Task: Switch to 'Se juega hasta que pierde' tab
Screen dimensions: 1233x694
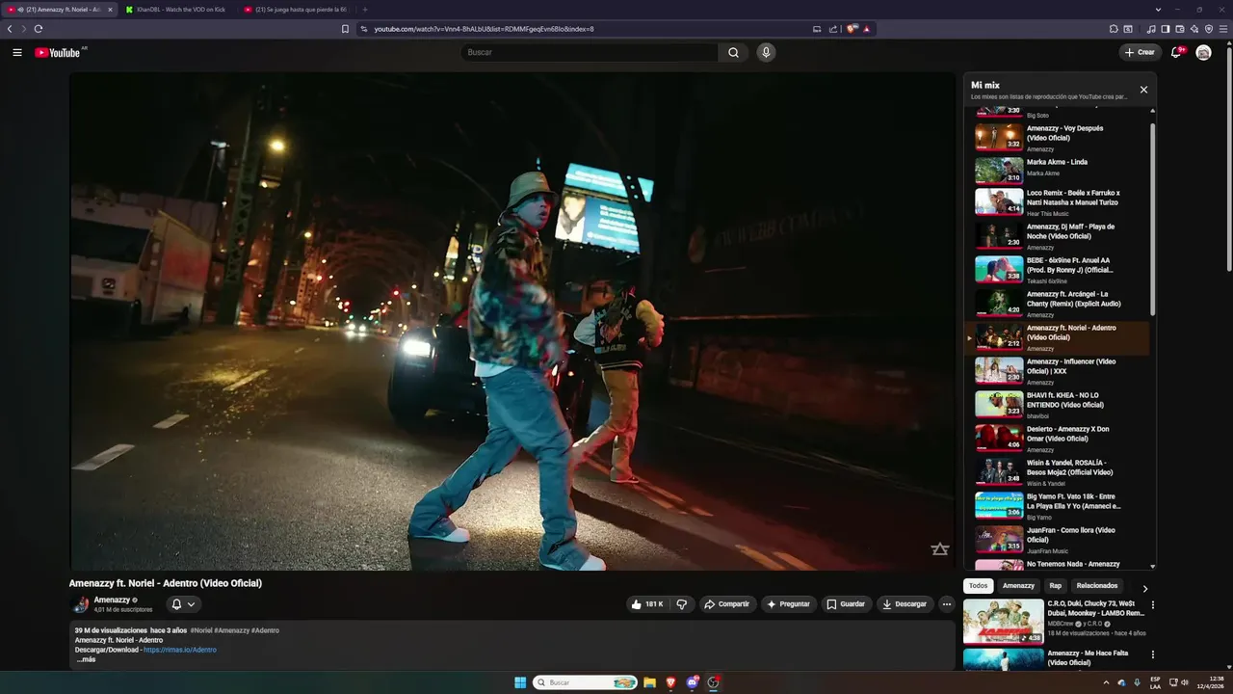Action: 295,10
